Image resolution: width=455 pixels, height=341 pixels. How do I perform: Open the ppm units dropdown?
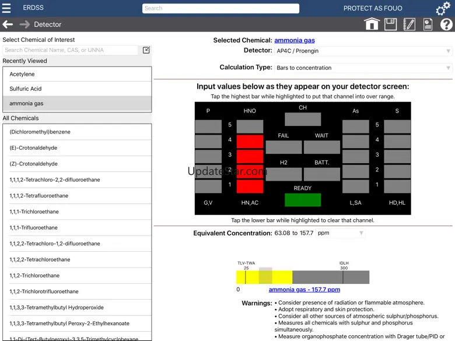(340, 233)
